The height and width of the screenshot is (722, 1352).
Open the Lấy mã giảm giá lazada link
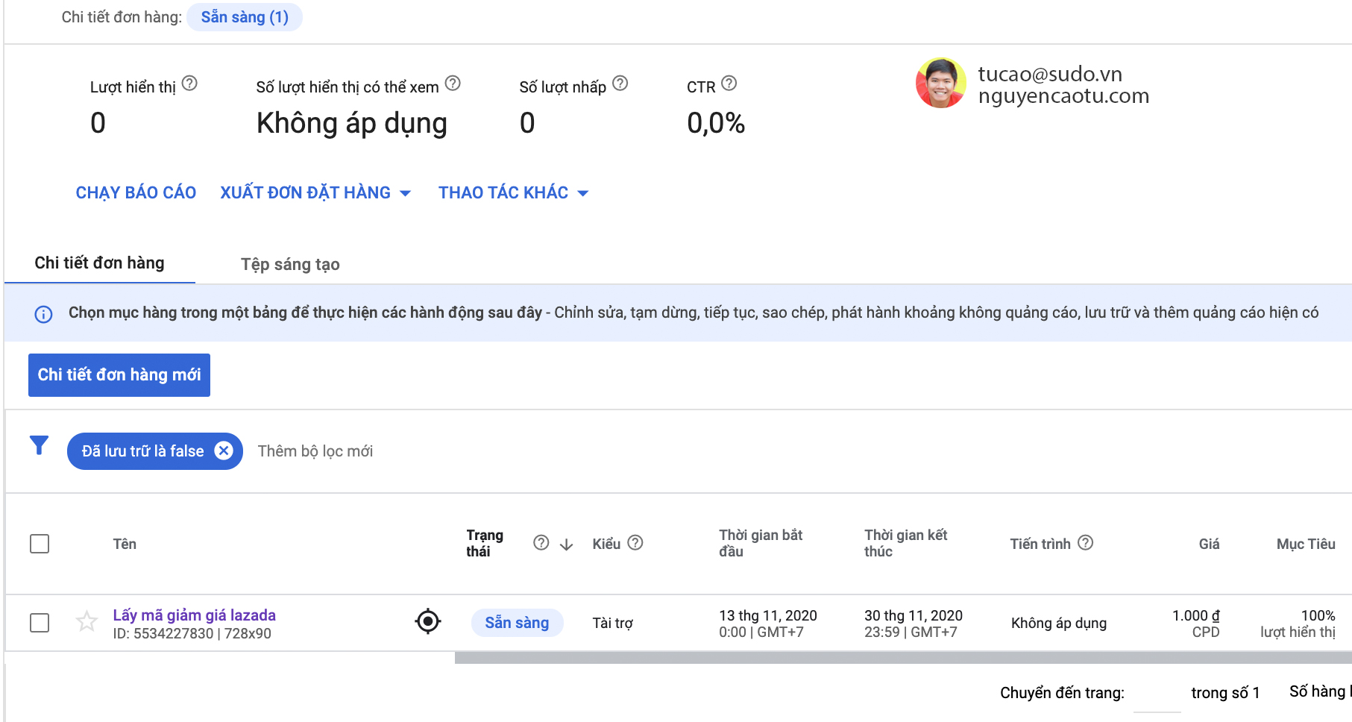[194, 615]
